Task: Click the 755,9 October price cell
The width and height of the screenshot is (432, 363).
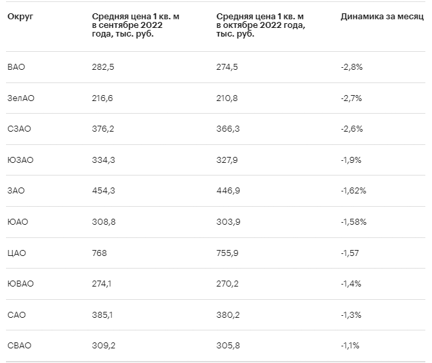Action: 228,253
